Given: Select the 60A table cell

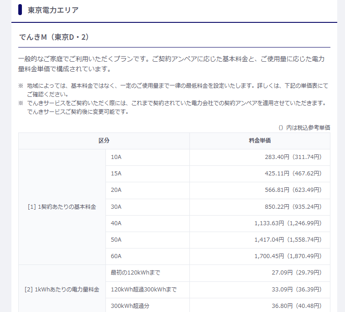Looking at the screenshot, I should pos(147,256).
